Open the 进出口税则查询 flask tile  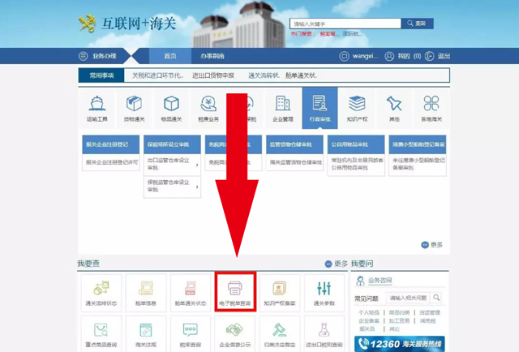pos(324,334)
